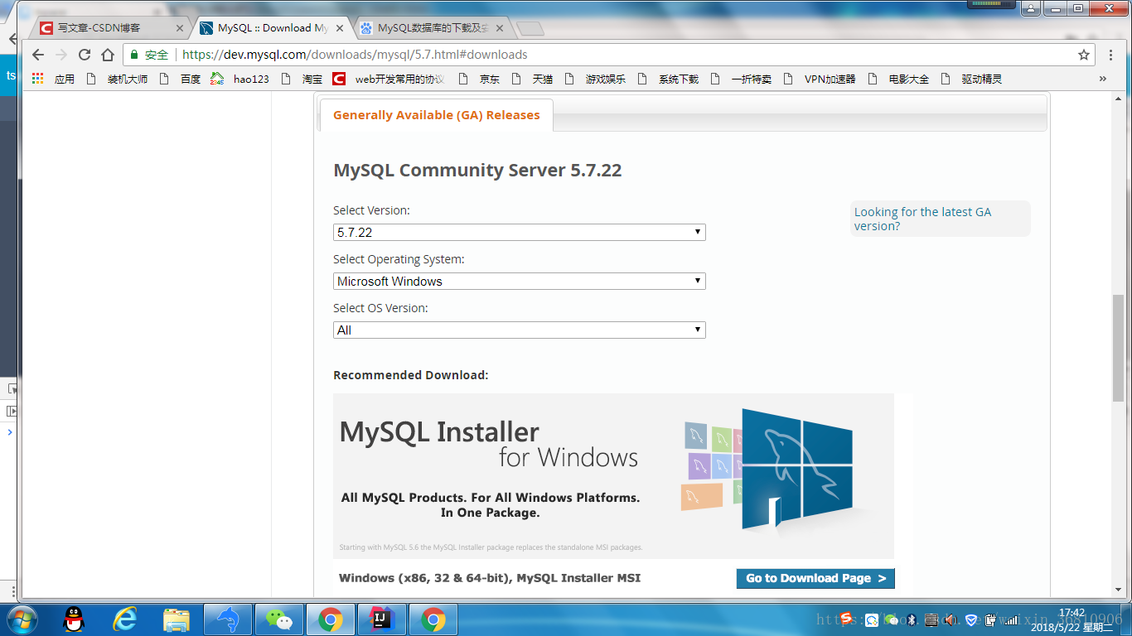1132x636 pixels.
Task: Click the 'MySQL Community Server 5.7.22' heading
Action: coord(477,171)
